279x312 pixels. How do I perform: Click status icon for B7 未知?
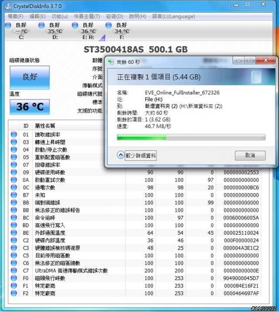coord(14,195)
